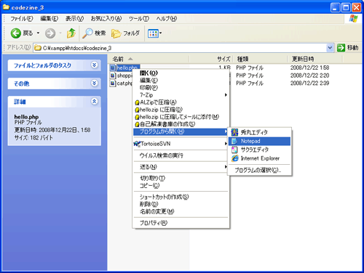Image resolution: width=364 pixels, height=273 pixels.
Task: Click the 2008/12/22 2:39 date cell
Action: tap(309, 83)
